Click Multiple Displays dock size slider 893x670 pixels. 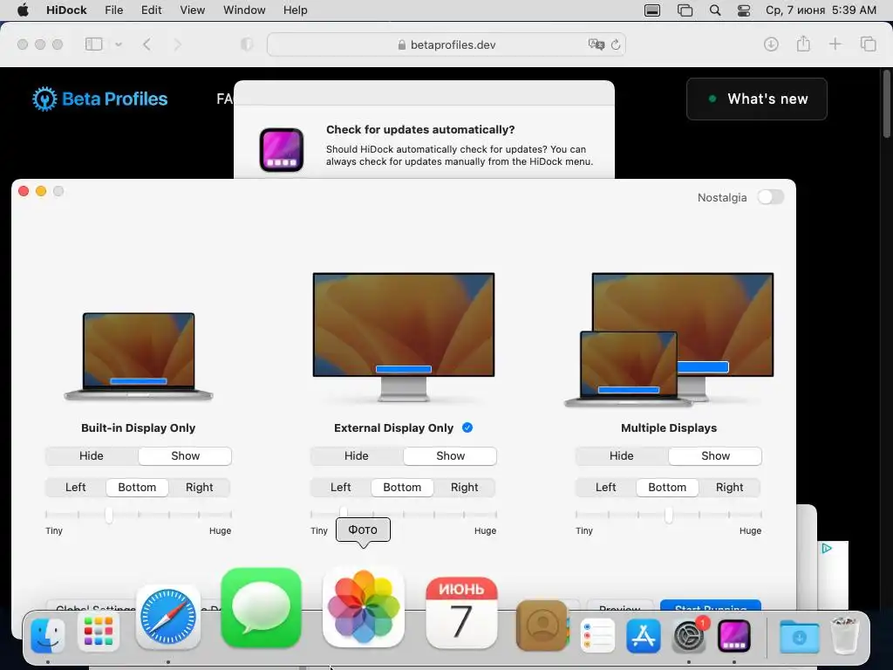point(669,515)
